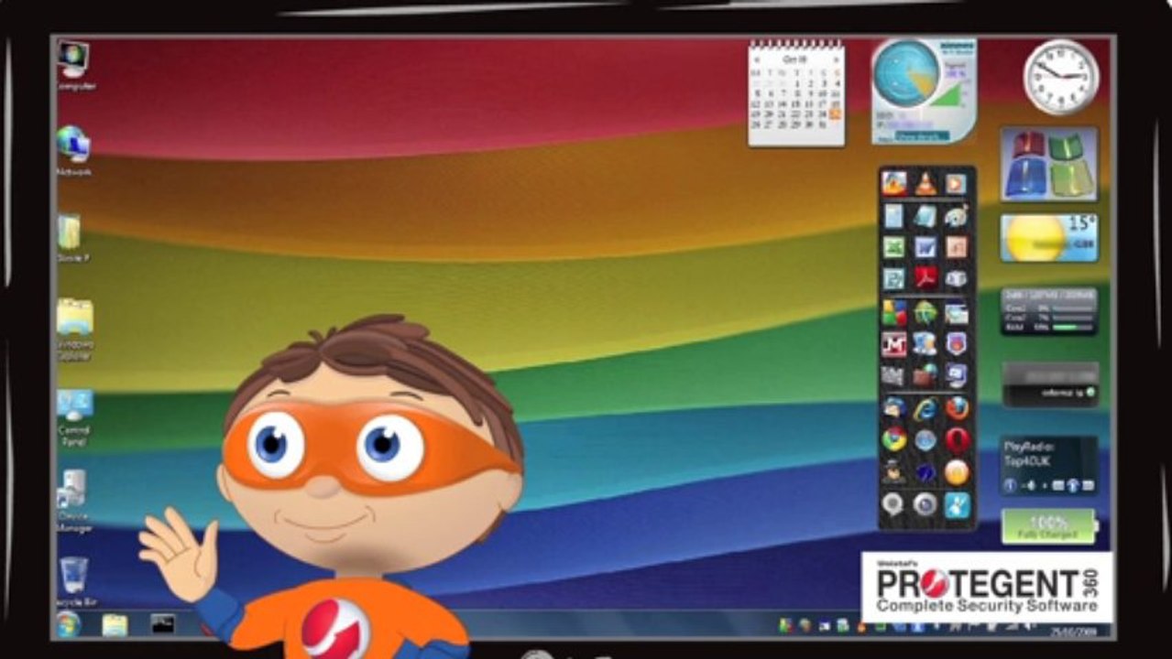Launch Thunderbird mail from the dock
The width and height of the screenshot is (1172, 659).
pyautogui.click(x=893, y=408)
